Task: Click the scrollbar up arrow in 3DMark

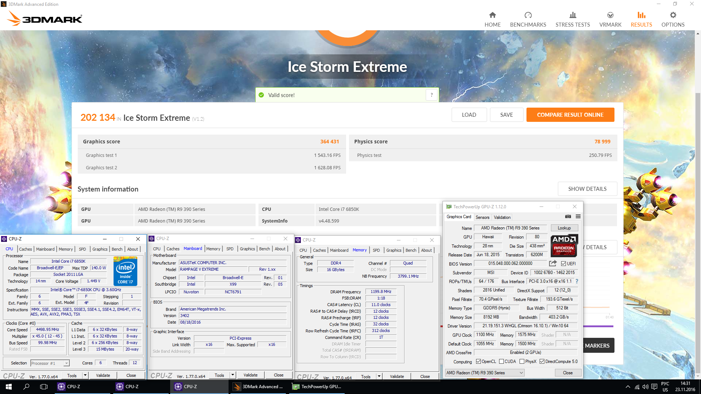Action: (698, 34)
